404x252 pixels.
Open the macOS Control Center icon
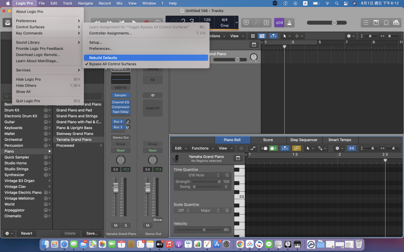(x=346, y=3)
